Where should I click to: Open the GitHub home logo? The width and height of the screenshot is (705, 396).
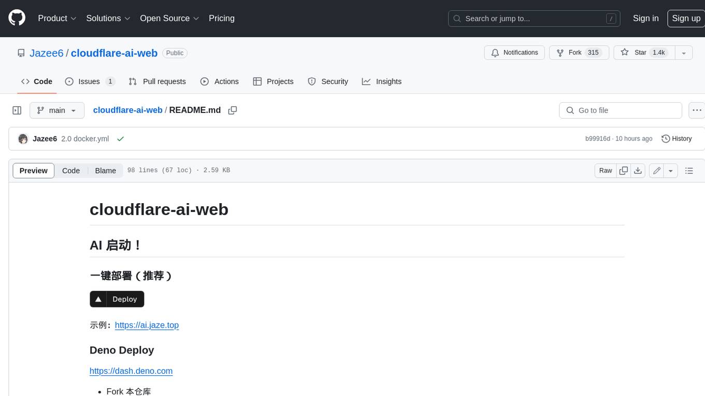17,18
